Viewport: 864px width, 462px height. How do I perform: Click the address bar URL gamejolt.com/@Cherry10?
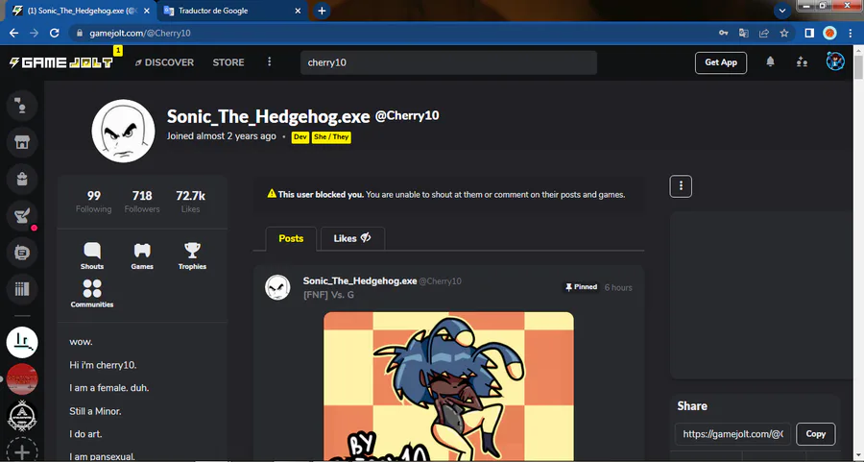point(140,33)
